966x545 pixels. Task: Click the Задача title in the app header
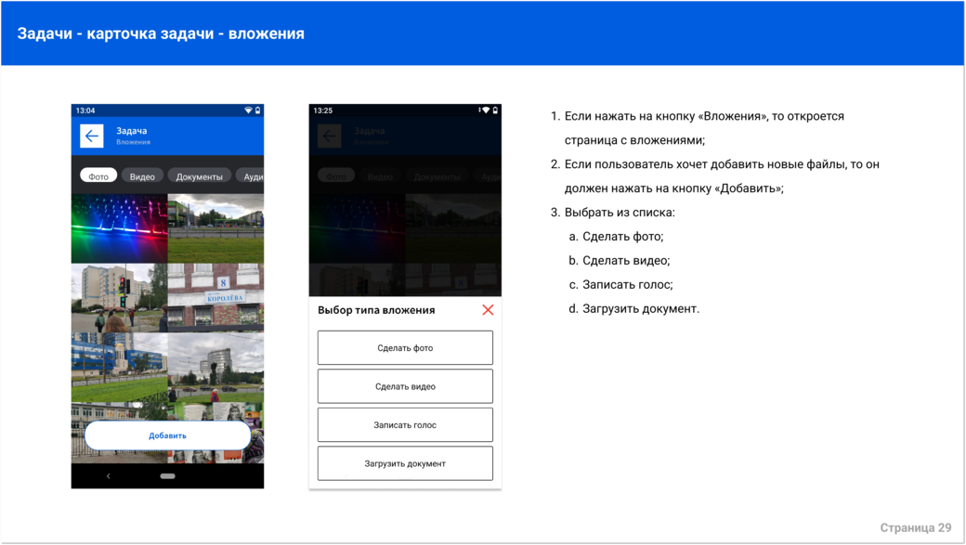132,131
